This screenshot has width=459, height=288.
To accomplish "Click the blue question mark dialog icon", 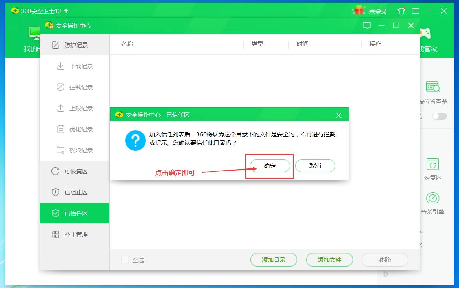I will coord(135,140).
